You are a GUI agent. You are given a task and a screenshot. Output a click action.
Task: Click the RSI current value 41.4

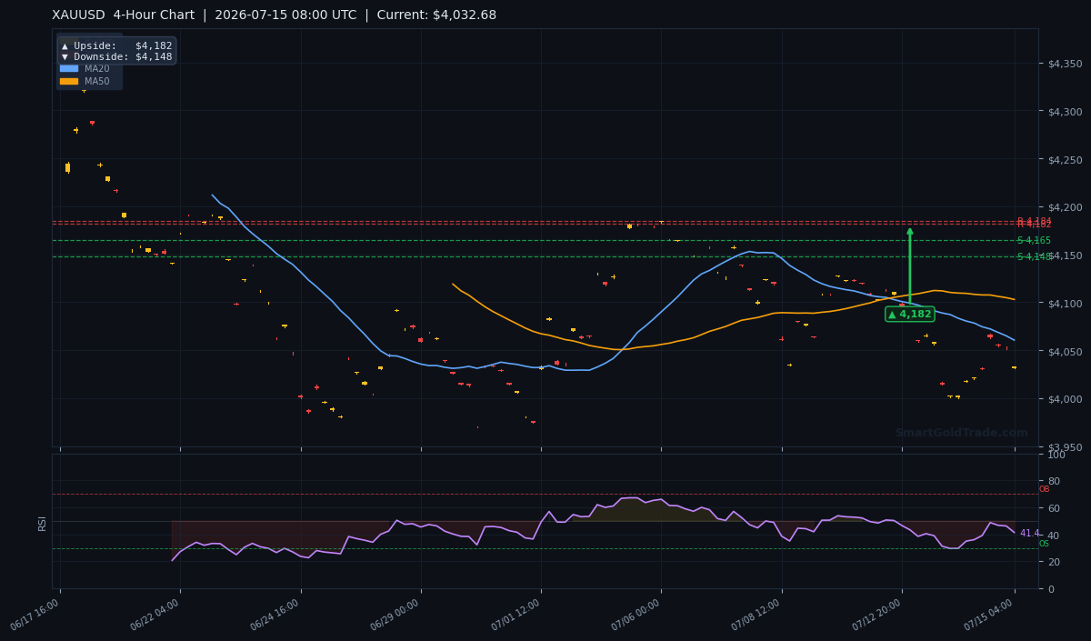coord(1029,534)
